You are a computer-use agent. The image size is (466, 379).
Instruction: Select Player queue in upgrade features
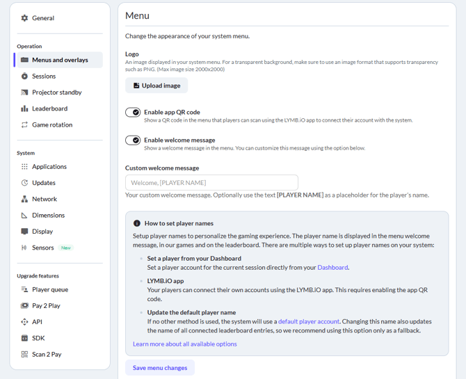point(50,289)
